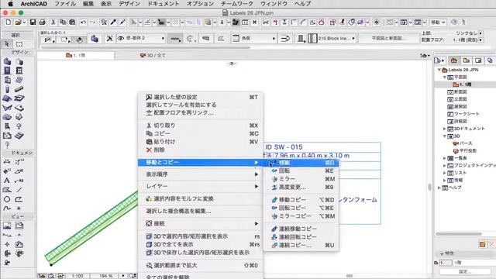Click the 設定... button in properties panel
The image size is (496, 279).
[x=465, y=272]
